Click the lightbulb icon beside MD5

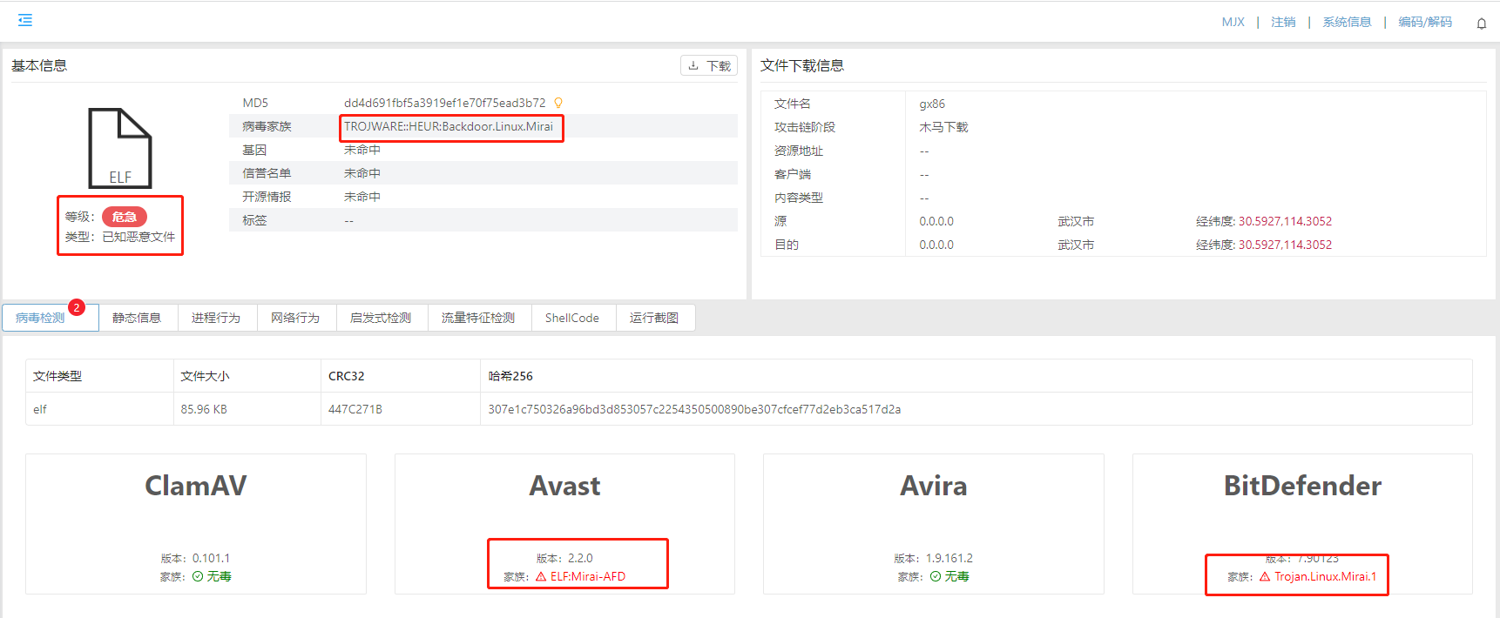click(558, 103)
